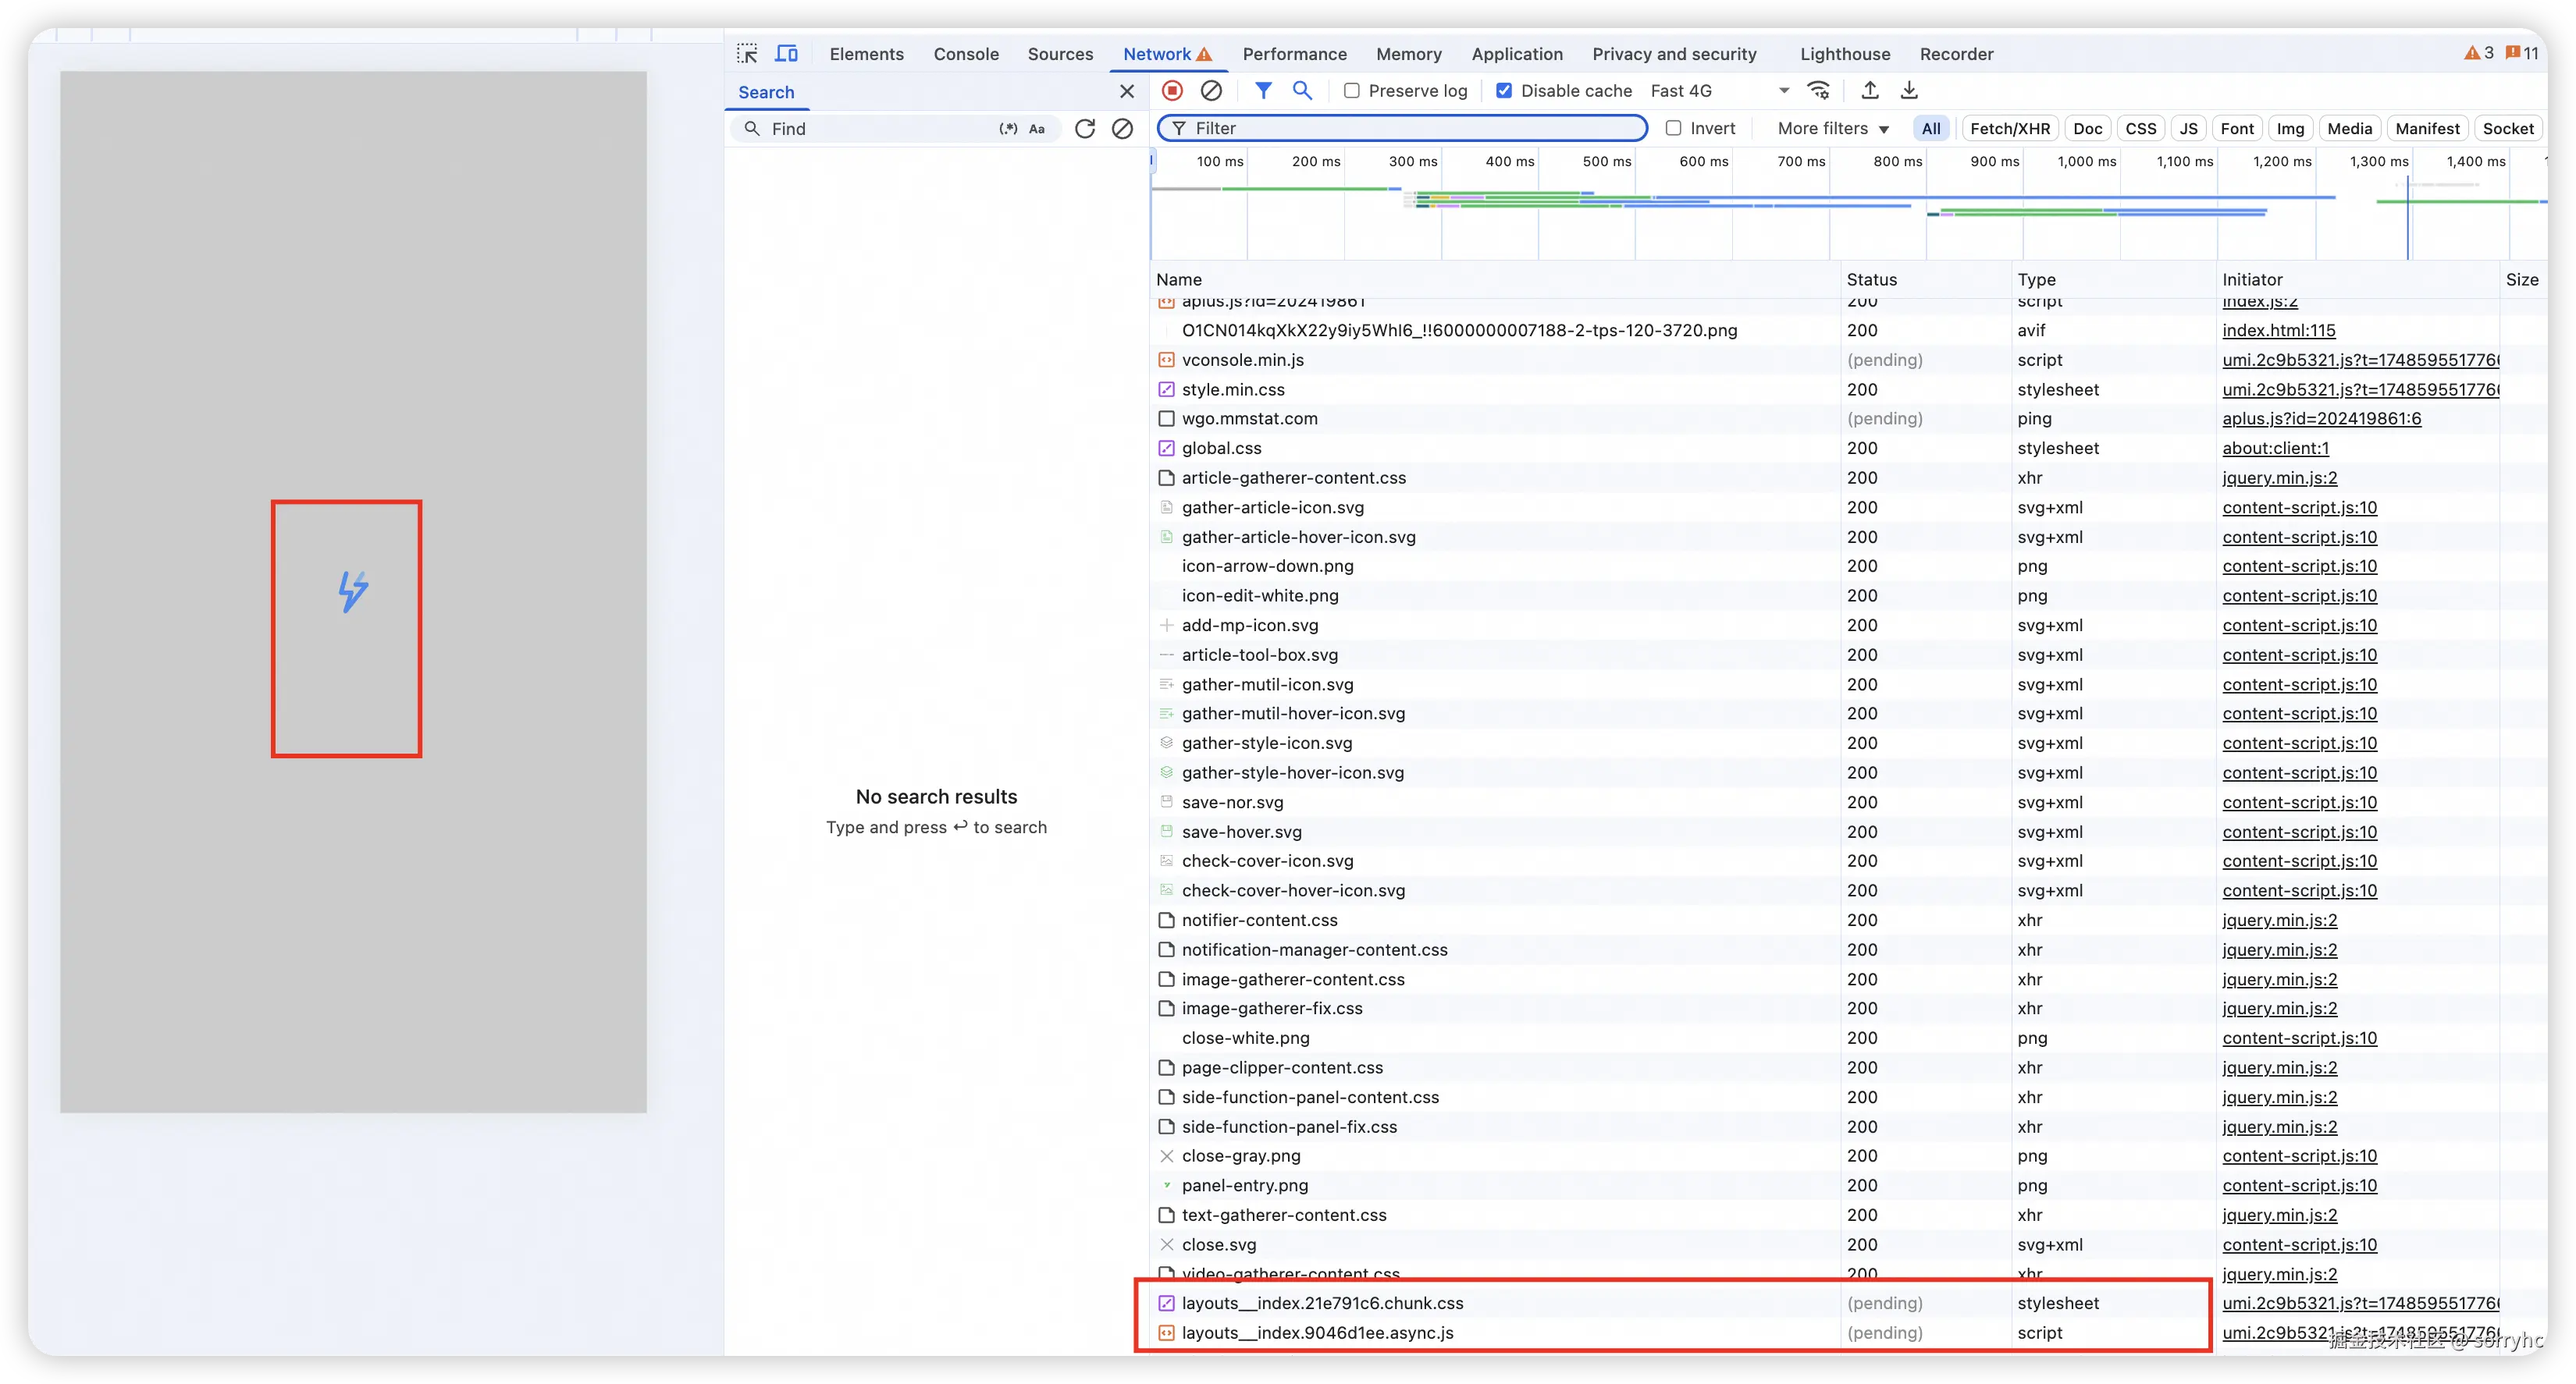Select the Fetch/XHR filter button
The image size is (2576, 1384).
(2009, 129)
